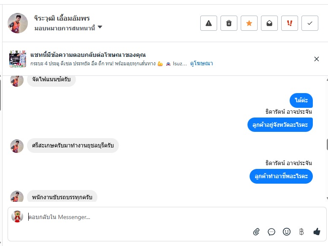Mark conversation done with checkmark icon

point(310,23)
